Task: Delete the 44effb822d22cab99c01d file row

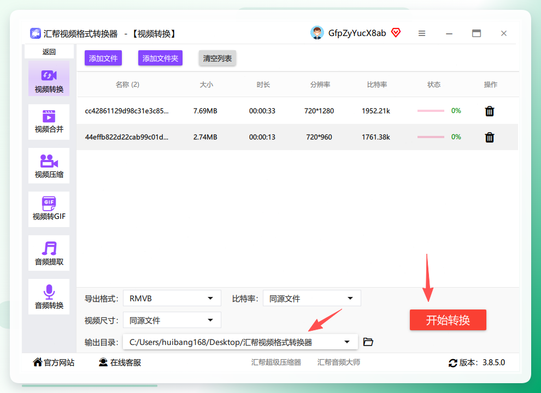Action: click(489, 137)
